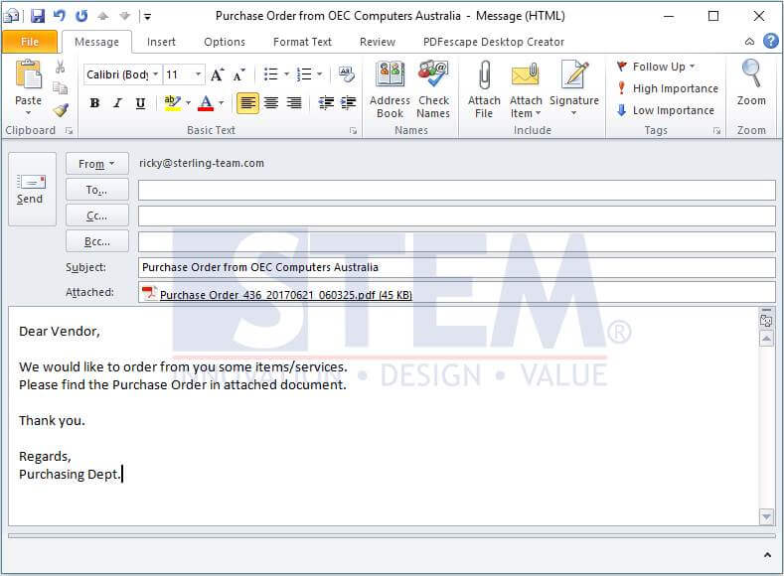Apply red font color
Image resolution: width=784 pixels, height=576 pixels.
[x=206, y=103]
